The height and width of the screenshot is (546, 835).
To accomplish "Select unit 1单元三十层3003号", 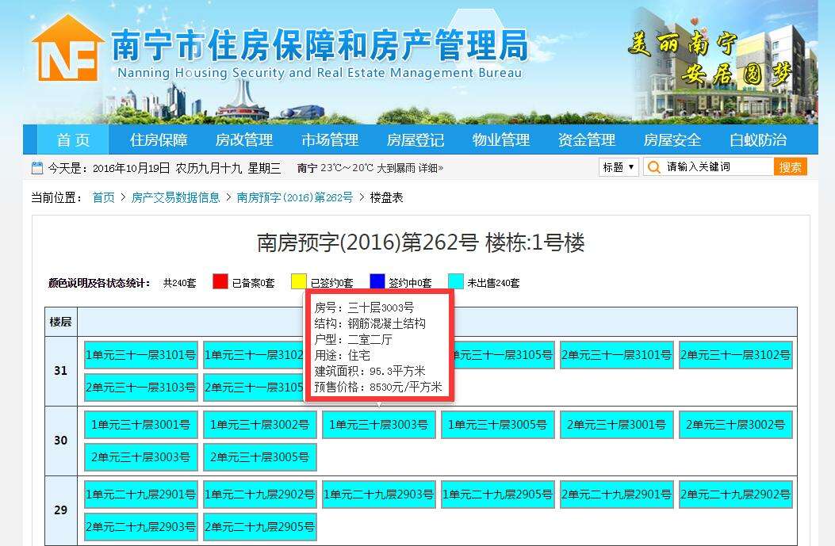I will [x=378, y=425].
